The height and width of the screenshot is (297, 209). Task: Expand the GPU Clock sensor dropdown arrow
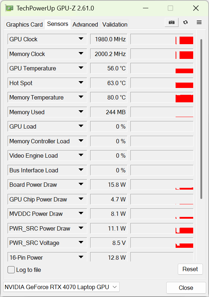click(81, 39)
